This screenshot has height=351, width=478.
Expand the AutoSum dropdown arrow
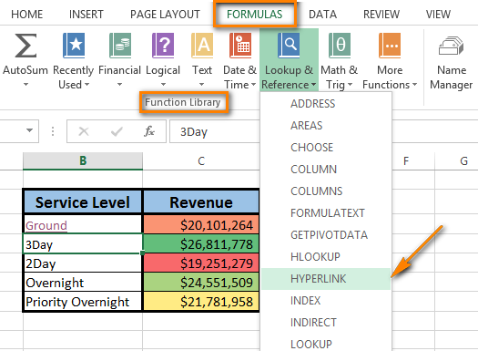[x=25, y=84]
